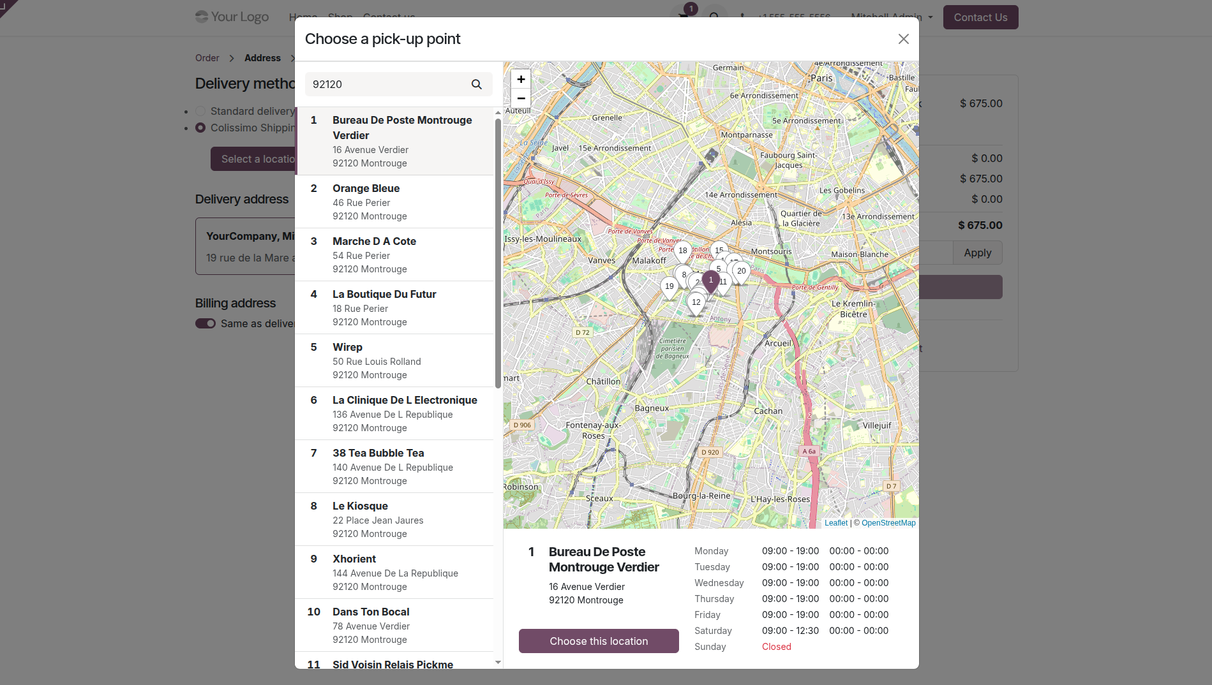Select La Clinique De L Electronique location
The height and width of the screenshot is (685, 1212).
[394, 413]
